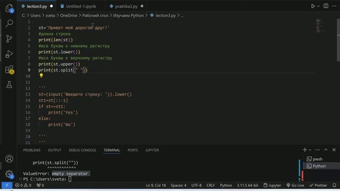
Task: Open the Manage settings gear
Action: coord(9,174)
